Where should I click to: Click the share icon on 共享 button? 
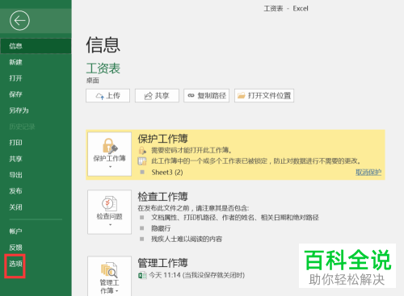pos(149,96)
